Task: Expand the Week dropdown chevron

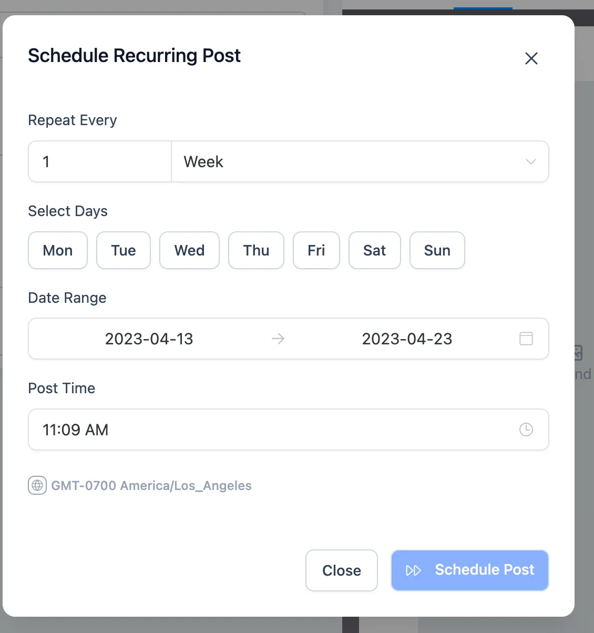Action: click(531, 161)
